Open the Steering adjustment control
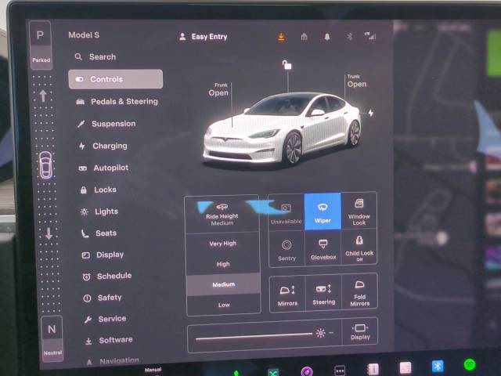501x376 pixels. click(x=323, y=291)
